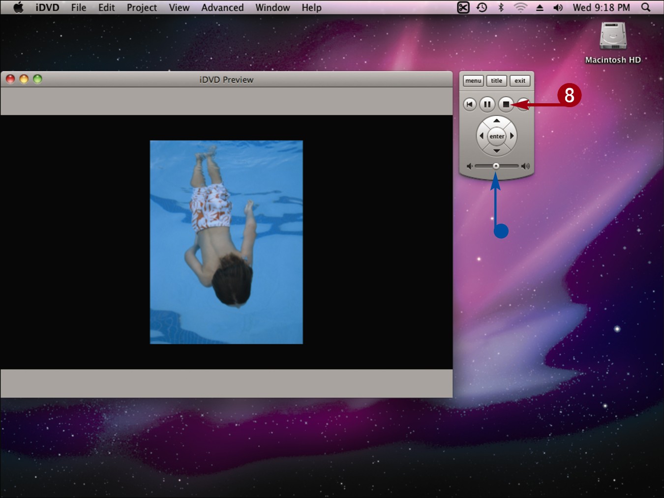Image resolution: width=664 pixels, height=498 pixels.
Task: Open the Edit menu
Action: tap(106, 7)
